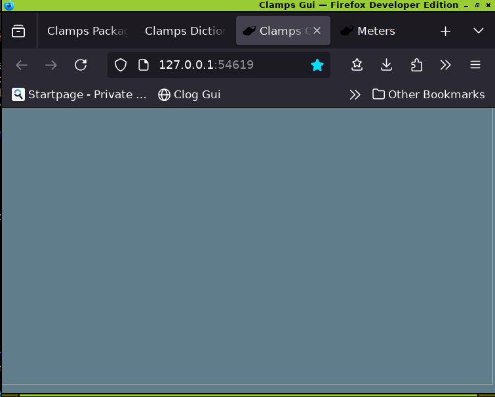Screen dimensions: 495x397
Task: Close the Clamps Gui tab
Action: (x=317, y=31)
